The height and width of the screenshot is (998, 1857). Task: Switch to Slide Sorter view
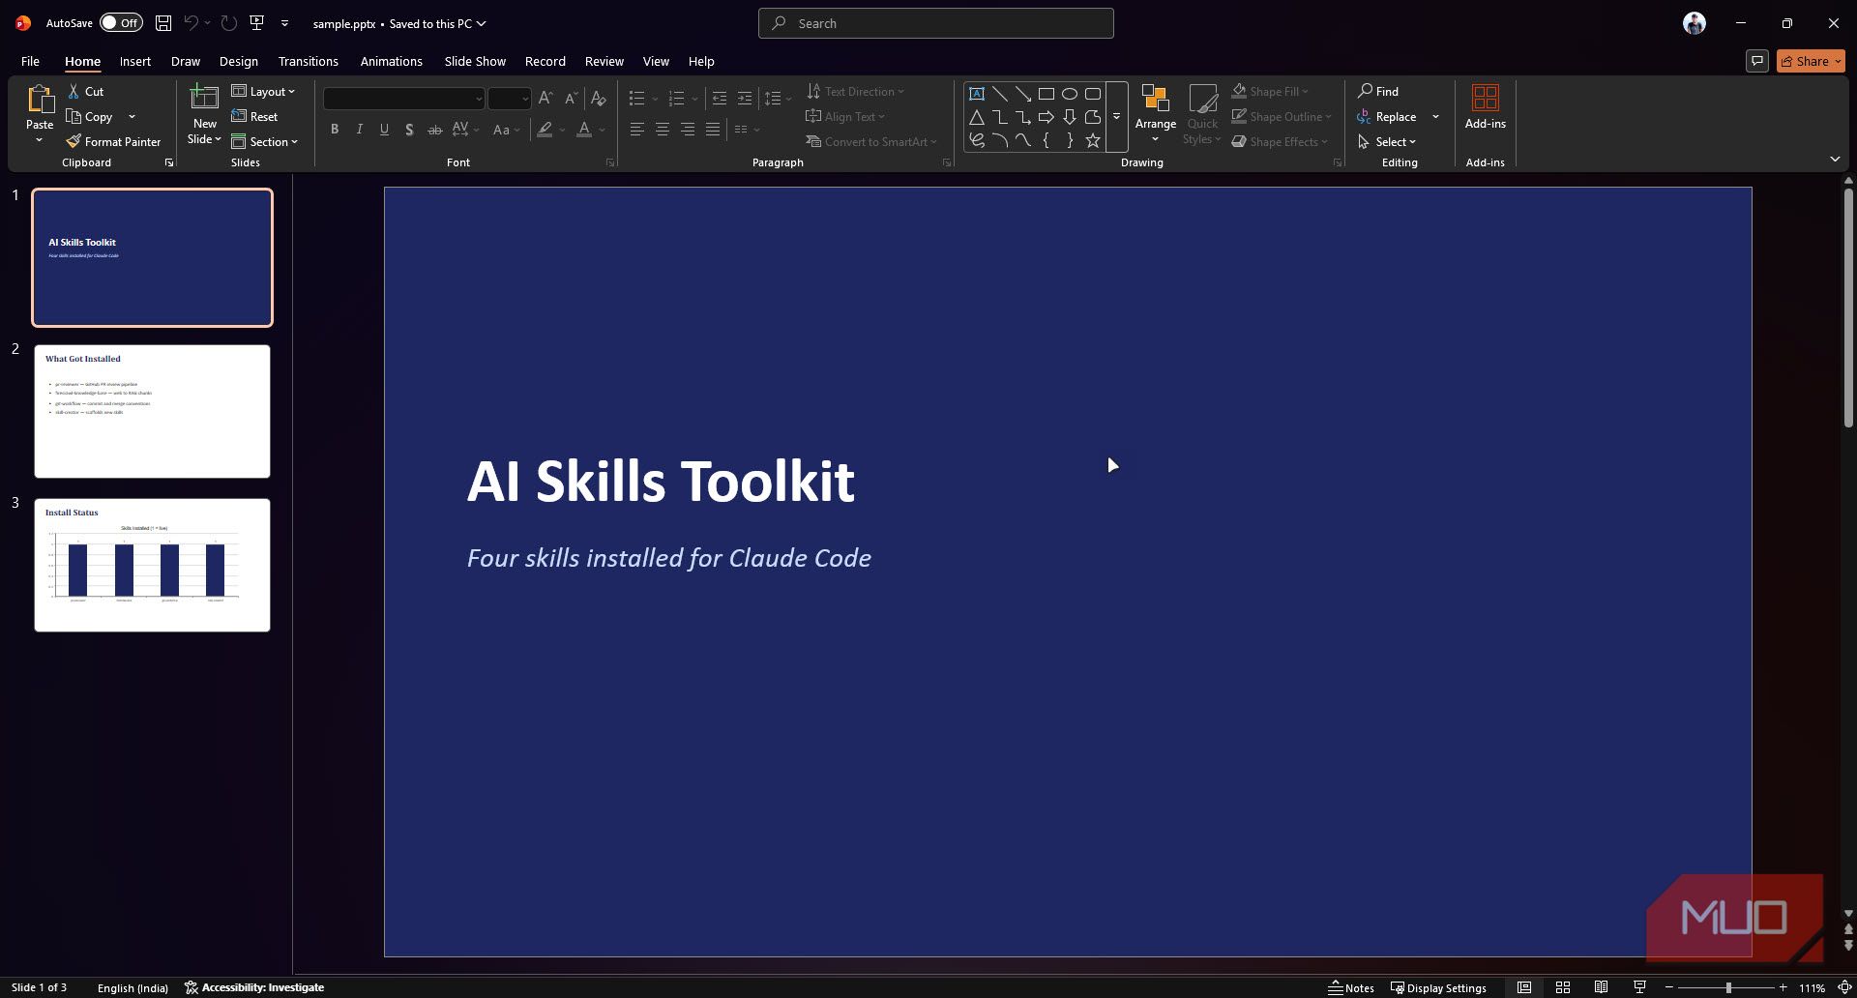1563,987
